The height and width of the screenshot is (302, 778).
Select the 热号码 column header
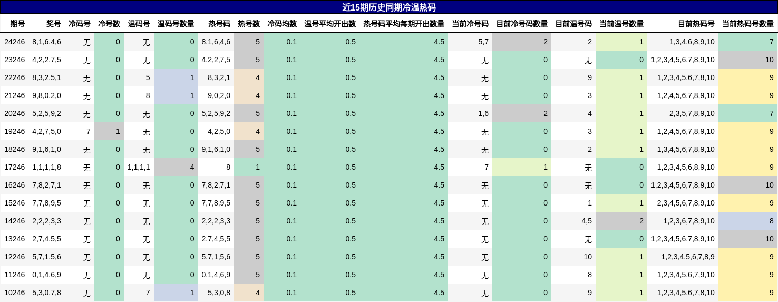click(219, 24)
